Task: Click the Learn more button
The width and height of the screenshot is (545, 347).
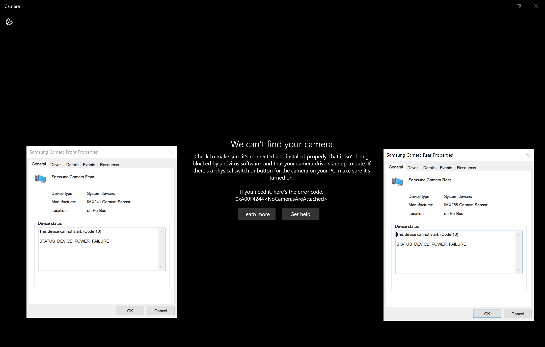Action: click(x=256, y=214)
